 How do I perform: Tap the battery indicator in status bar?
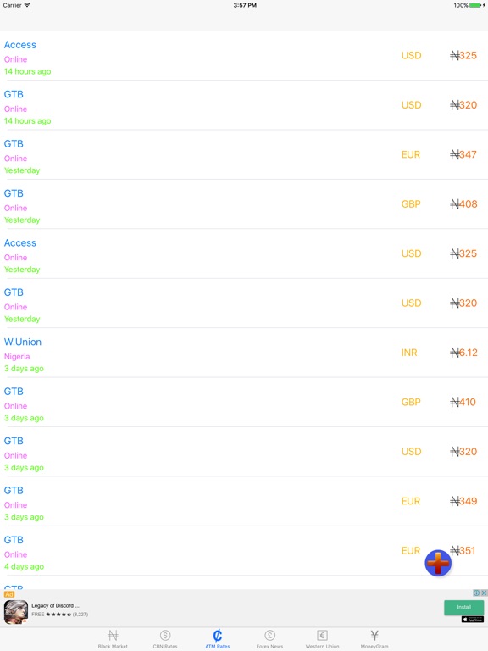point(477,5)
